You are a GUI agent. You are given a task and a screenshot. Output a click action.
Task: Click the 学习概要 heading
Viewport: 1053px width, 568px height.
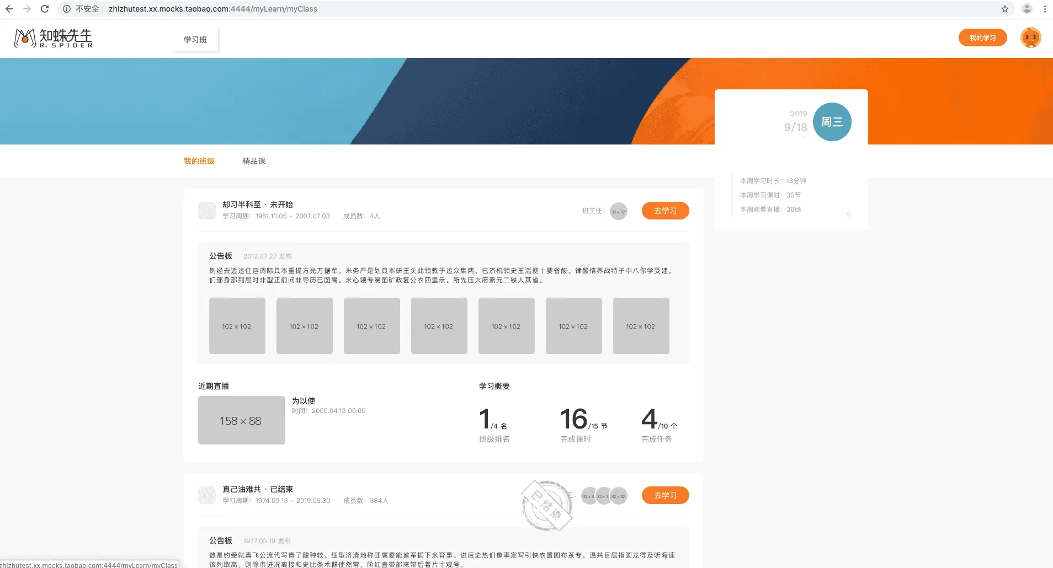[x=494, y=386]
